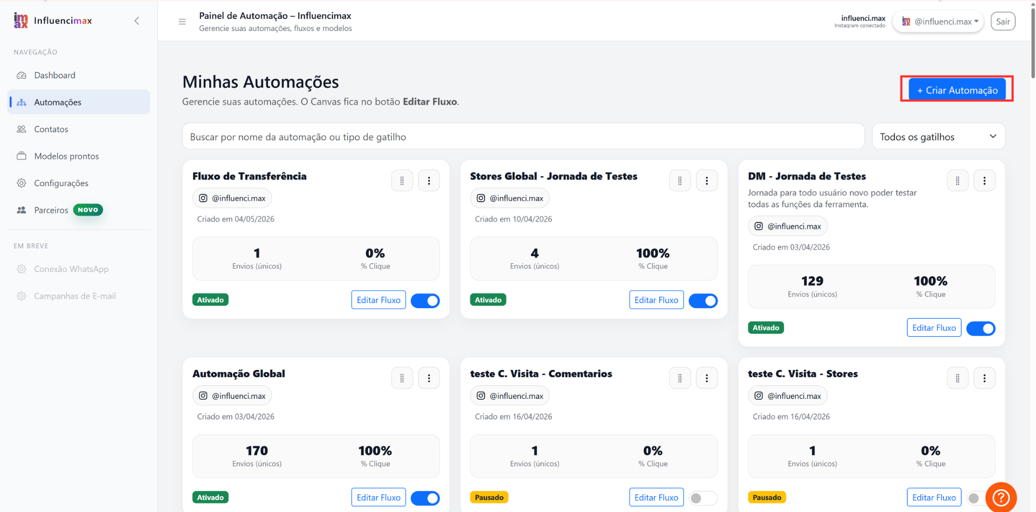Click Pausado badge on teste C. Visita - Comentarios

[x=489, y=497]
